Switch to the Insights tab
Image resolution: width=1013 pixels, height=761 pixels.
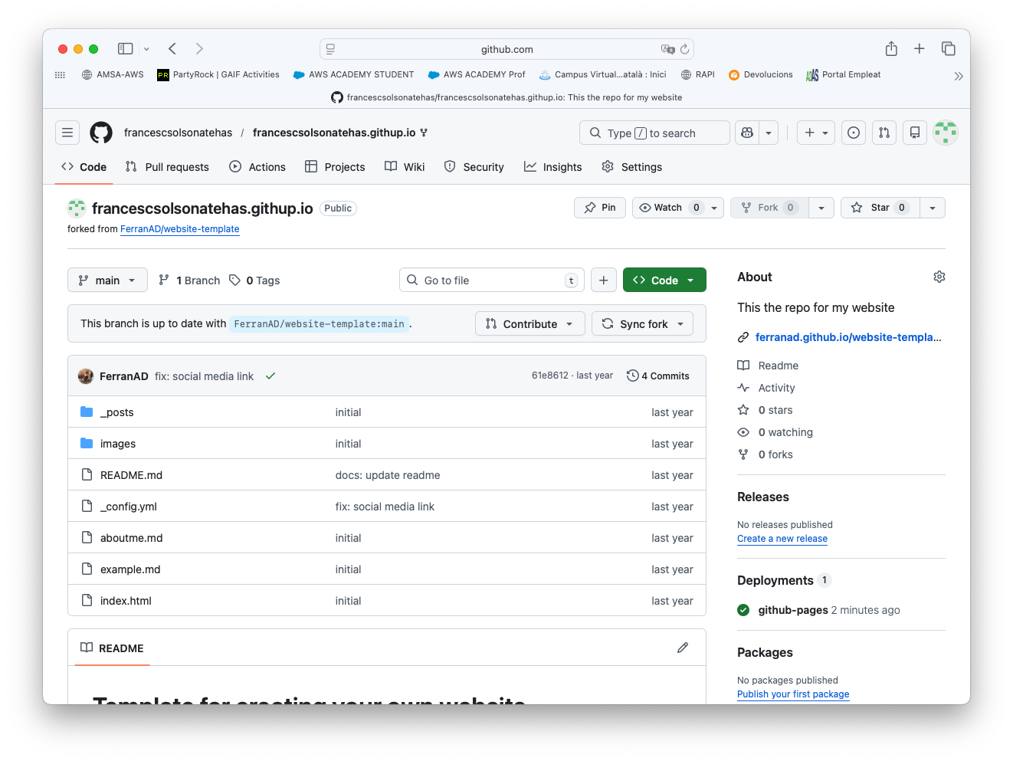[553, 167]
